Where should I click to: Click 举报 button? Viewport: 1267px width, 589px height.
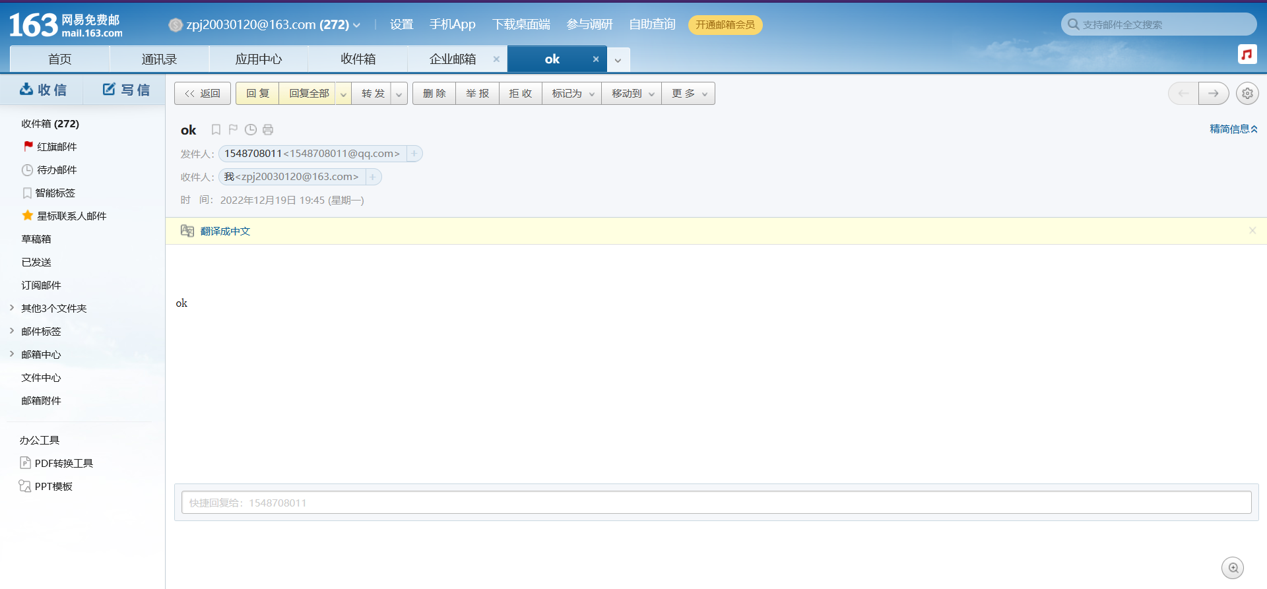pos(478,94)
